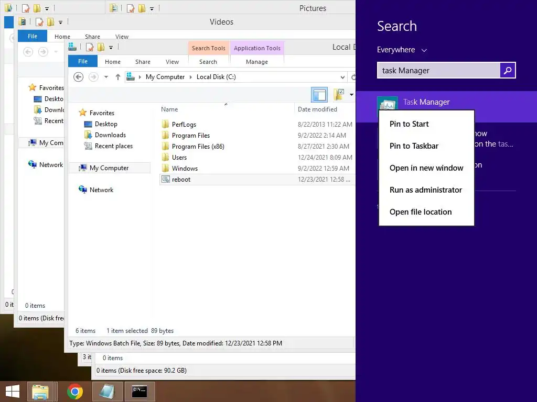The height and width of the screenshot is (402, 537).
Task: Click New folder icon in Local Disk title bar
Action: point(101,47)
